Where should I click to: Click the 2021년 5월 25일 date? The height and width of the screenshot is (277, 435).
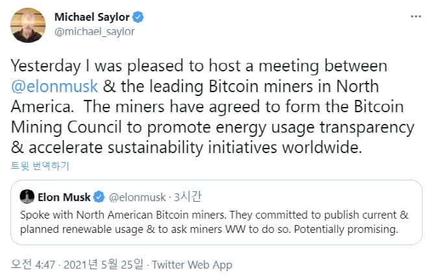(x=109, y=264)
